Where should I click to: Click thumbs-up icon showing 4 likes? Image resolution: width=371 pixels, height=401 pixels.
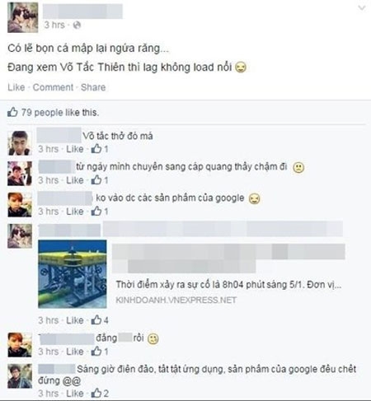[96, 320]
